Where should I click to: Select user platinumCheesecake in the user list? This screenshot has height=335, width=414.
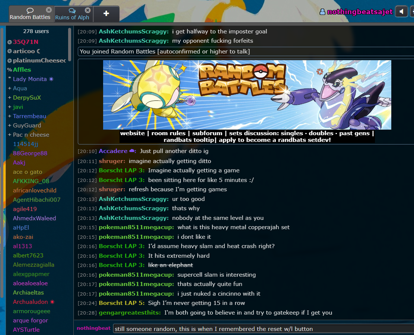pyautogui.click(x=39, y=60)
